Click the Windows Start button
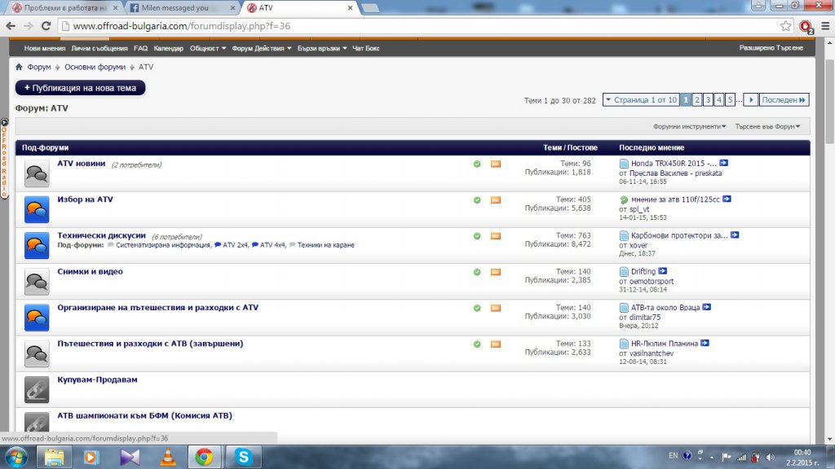The image size is (835, 469). [x=16, y=457]
